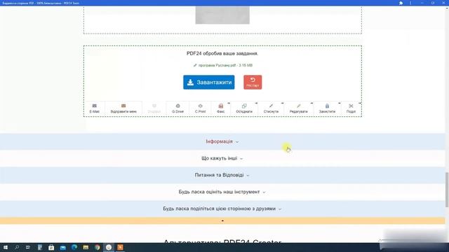Screen dimensions: 449x252
Task: Open the three-dot menu in the title bar
Action: pyautogui.click(x=410, y=3)
